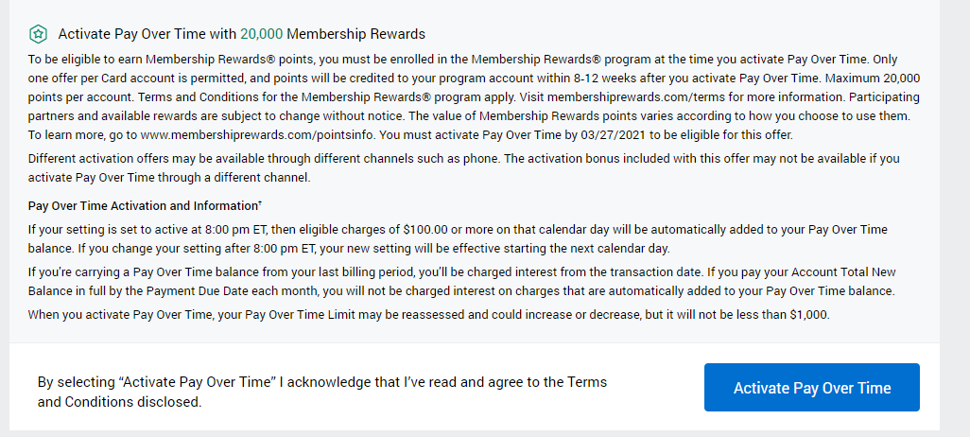Click the 'Activate Pay Over Time with' heading text
The height and width of the screenshot is (437, 970).
tap(147, 34)
